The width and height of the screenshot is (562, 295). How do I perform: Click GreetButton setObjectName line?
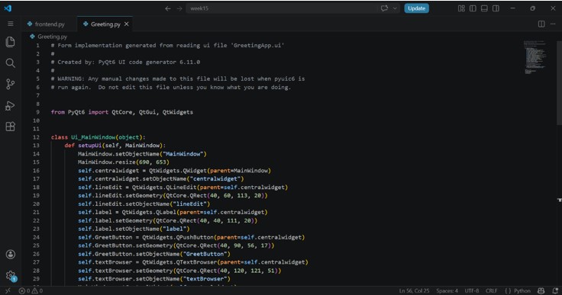click(154, 254)
